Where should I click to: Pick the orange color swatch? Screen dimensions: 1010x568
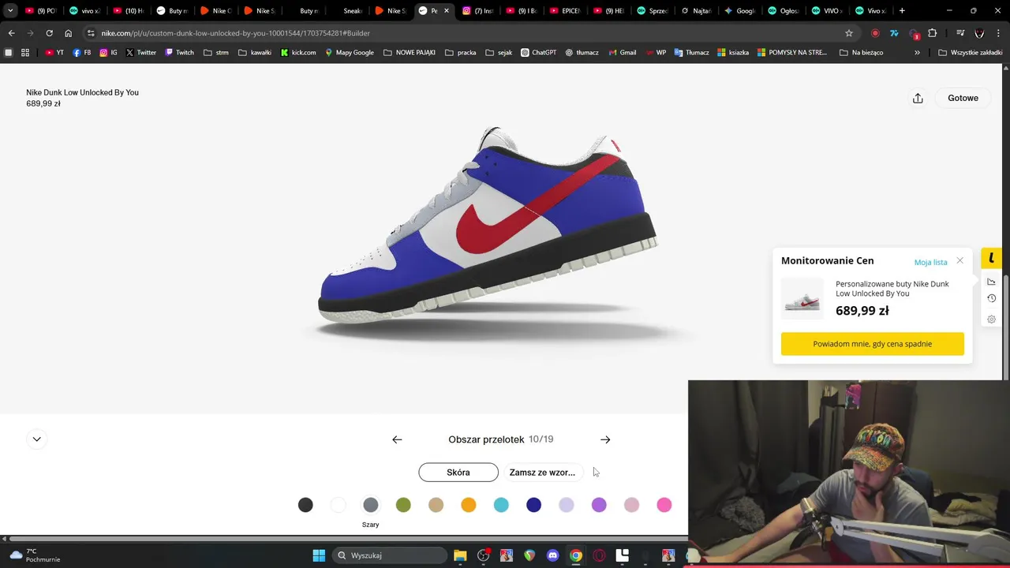469,505
